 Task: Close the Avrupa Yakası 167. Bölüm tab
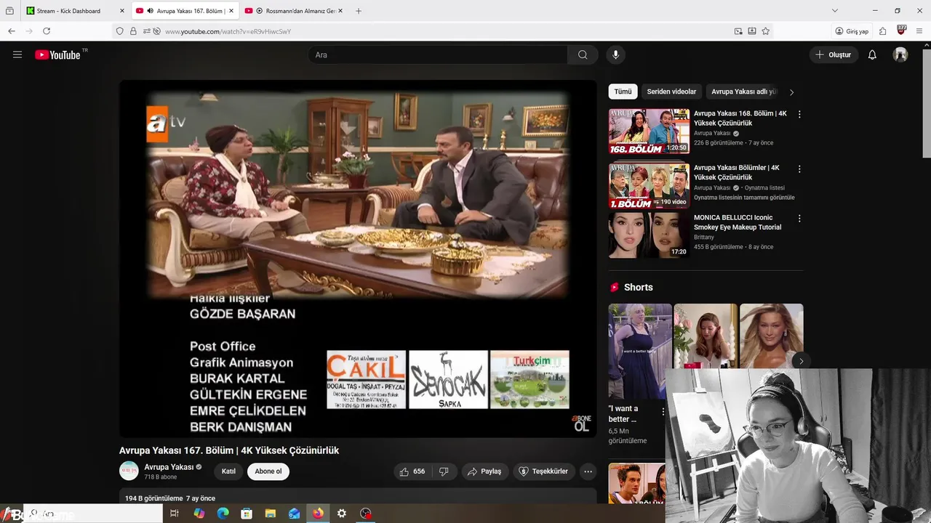point(231,11)
